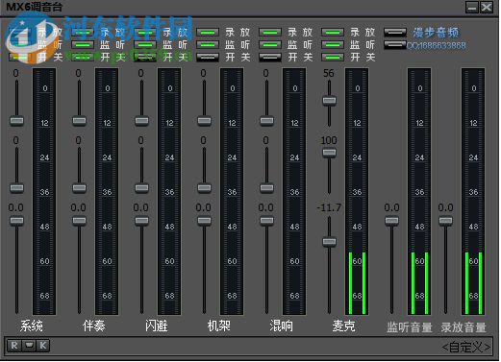Click the 系统 middle slider handle
Screen dimensions: 501x362
(16, 188)
